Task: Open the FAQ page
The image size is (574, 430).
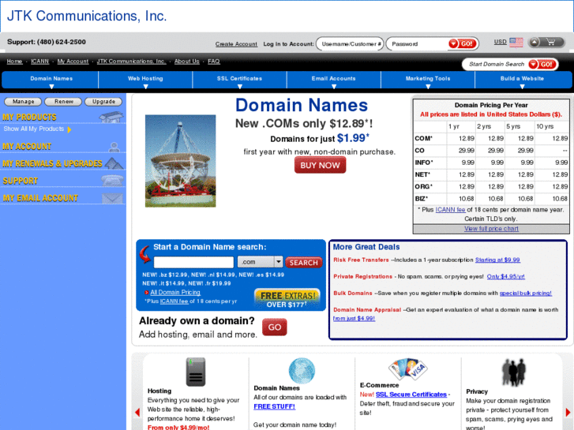Action: 214,62
